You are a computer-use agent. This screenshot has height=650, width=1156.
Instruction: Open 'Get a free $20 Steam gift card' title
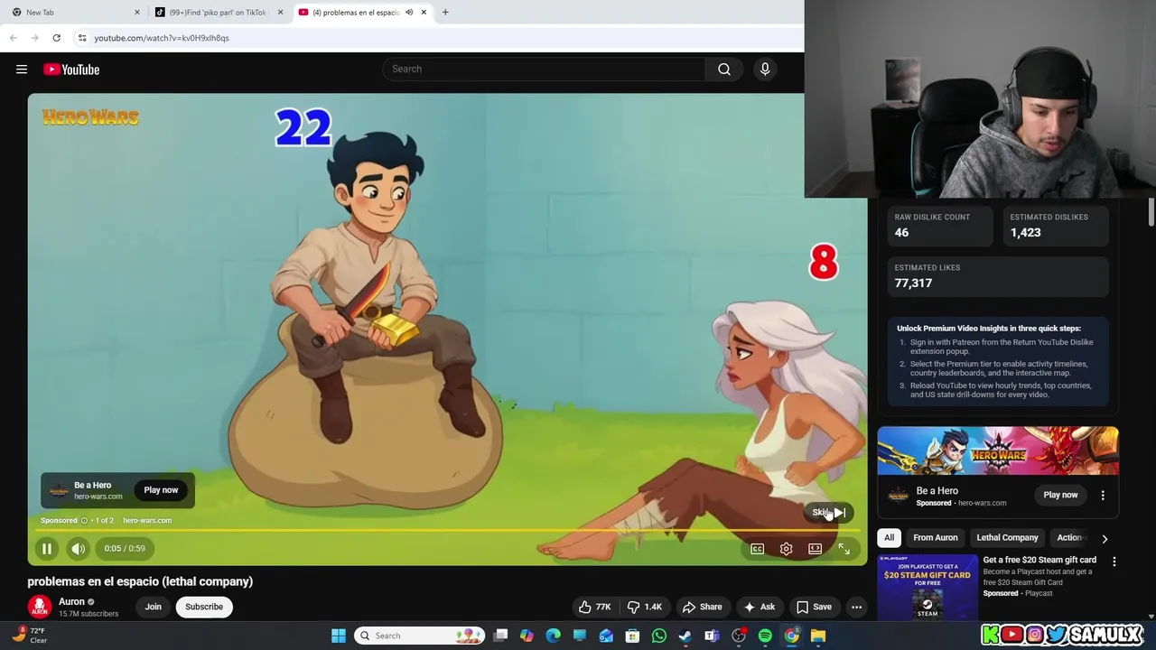[1039, 560]
